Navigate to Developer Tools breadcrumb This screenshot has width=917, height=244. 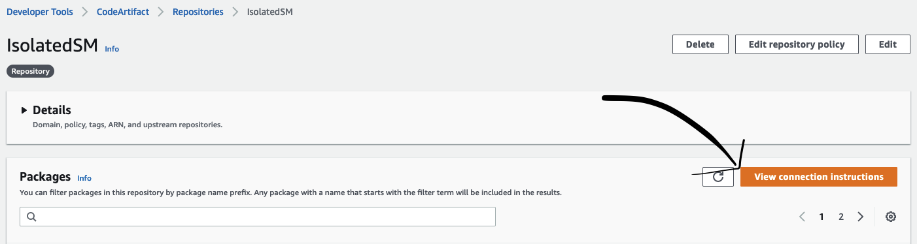tap(40, 12)
